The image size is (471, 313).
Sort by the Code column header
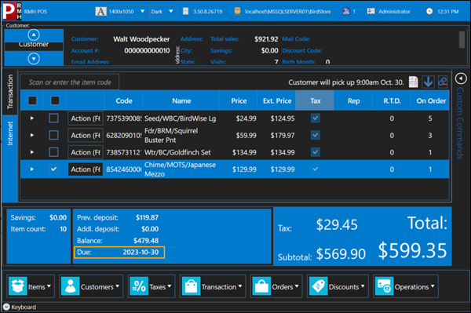[124, 100]
